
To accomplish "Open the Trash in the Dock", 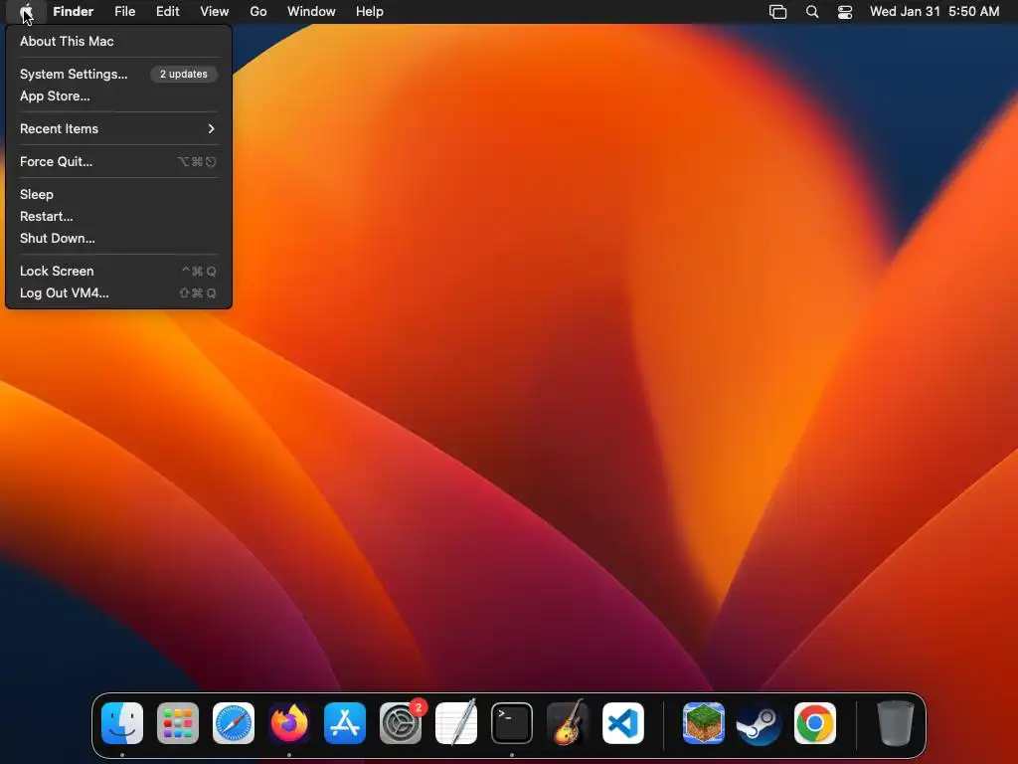I will (x=896, y=723).
